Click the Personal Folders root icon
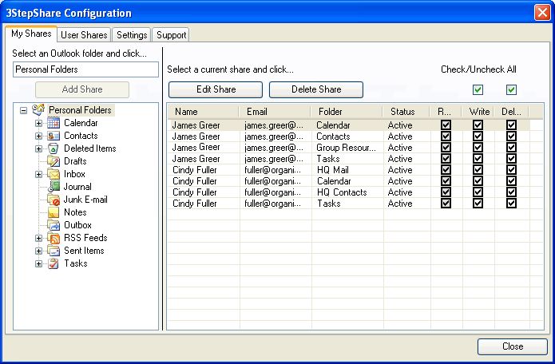 (38, 109)
